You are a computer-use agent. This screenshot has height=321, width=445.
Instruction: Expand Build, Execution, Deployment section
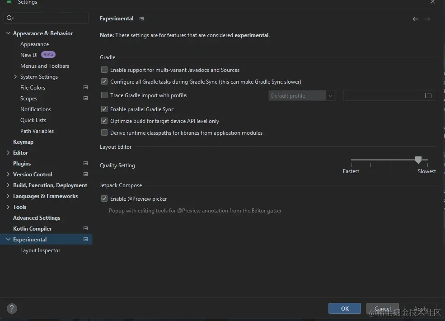[x=8, y=185]
